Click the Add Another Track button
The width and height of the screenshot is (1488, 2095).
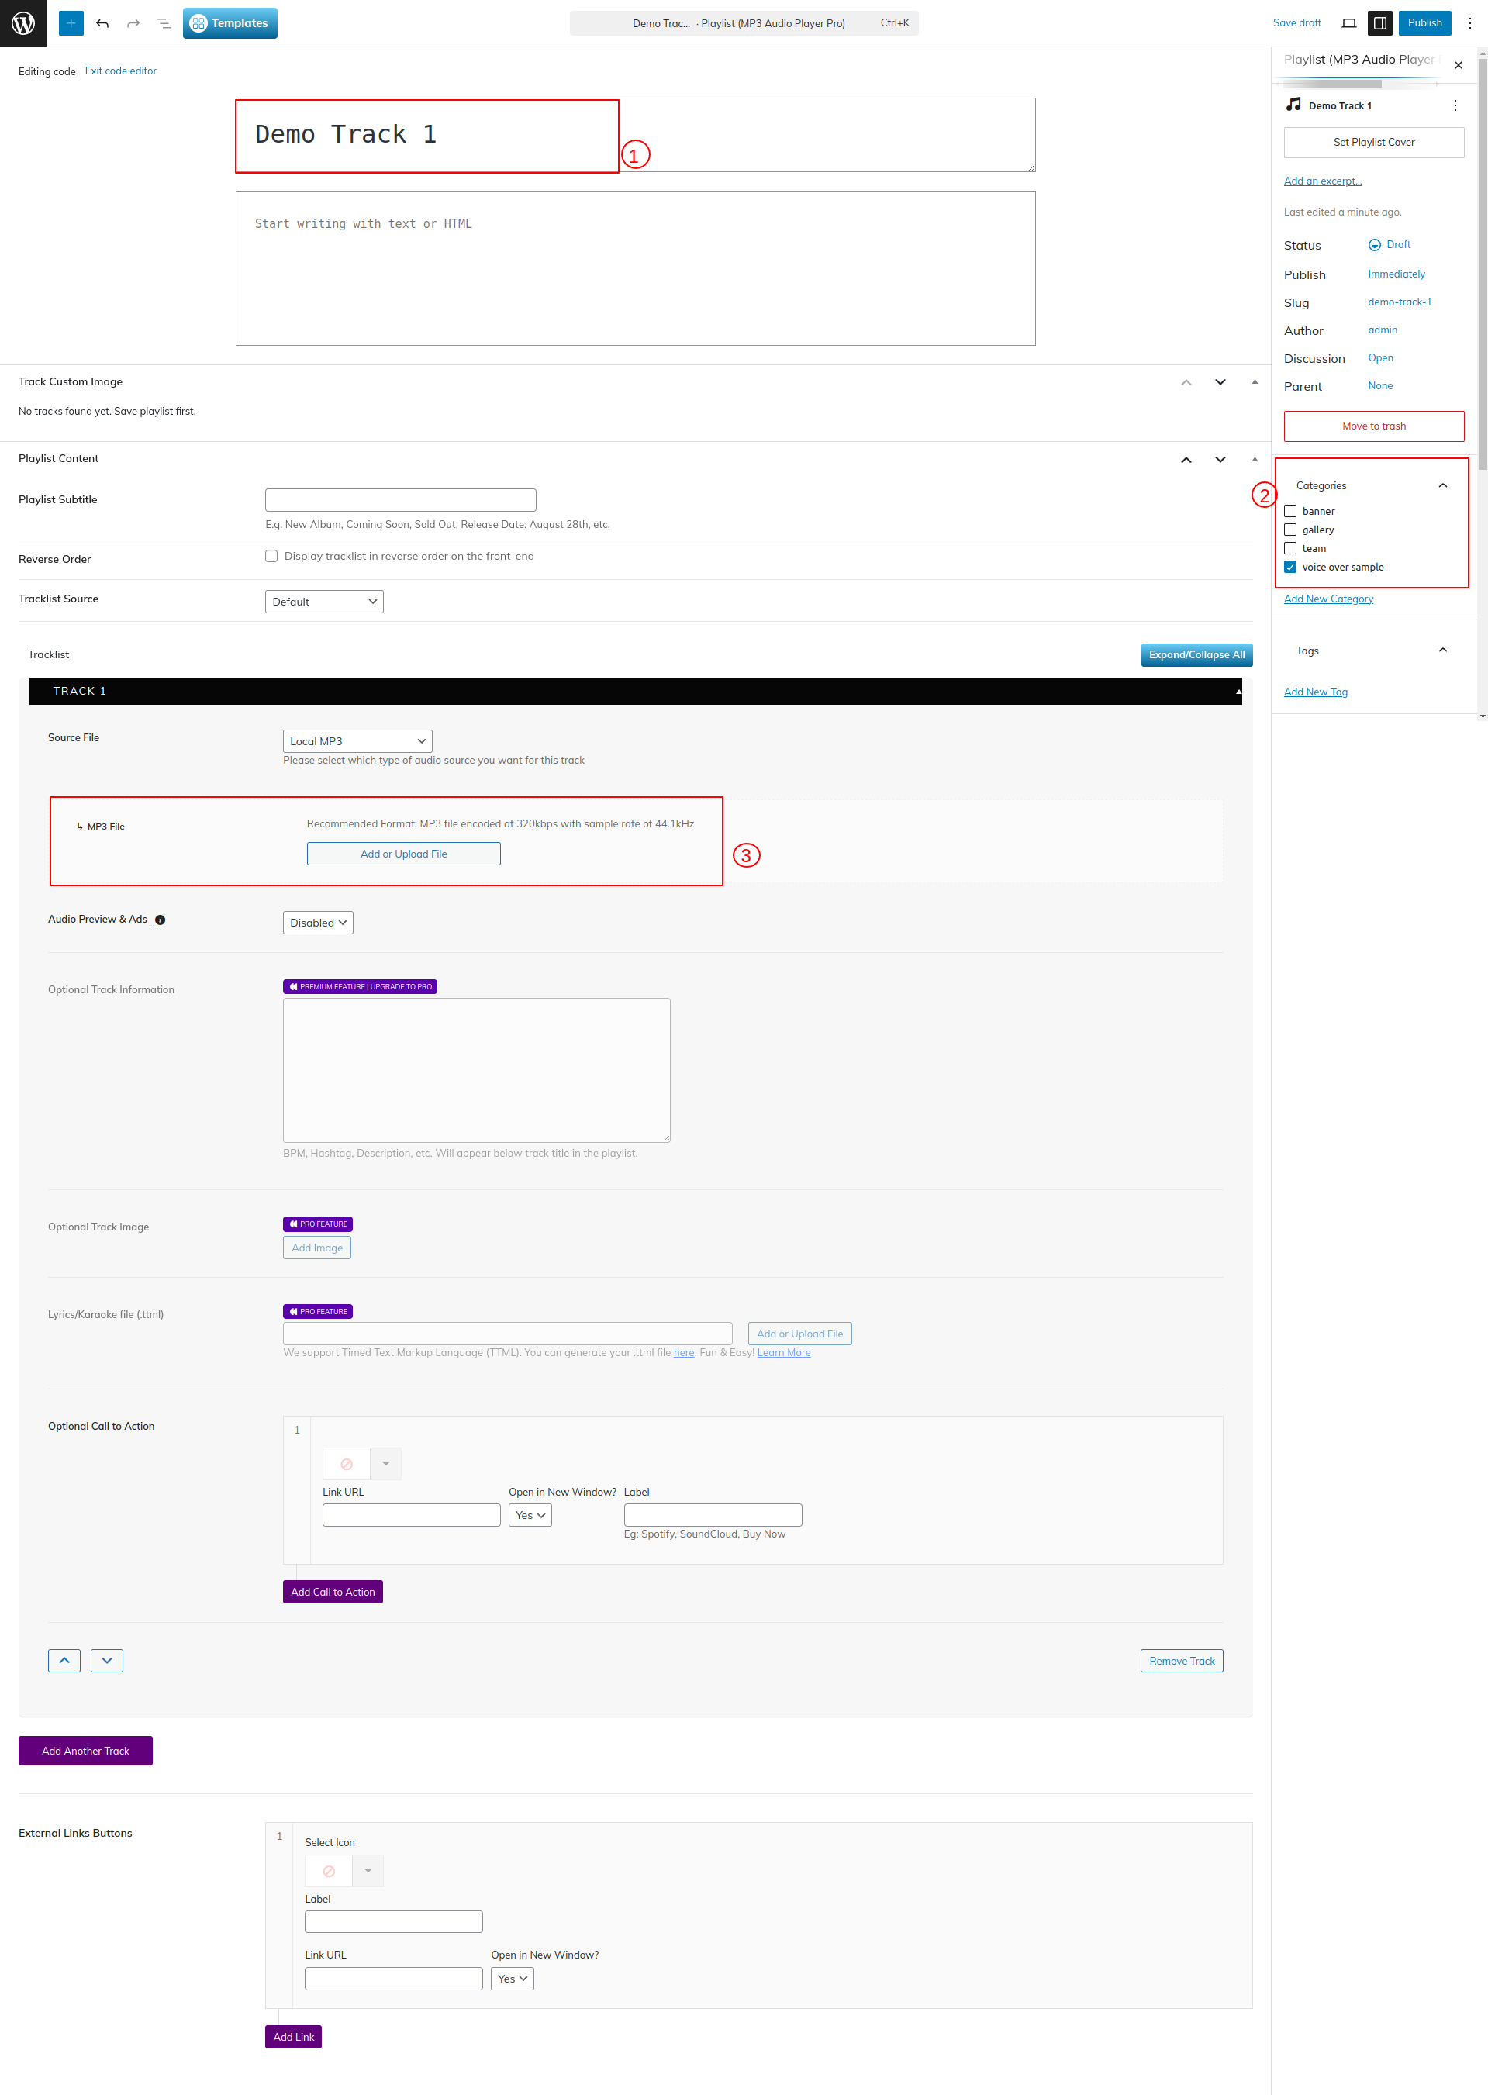(x=85, y=1751)
